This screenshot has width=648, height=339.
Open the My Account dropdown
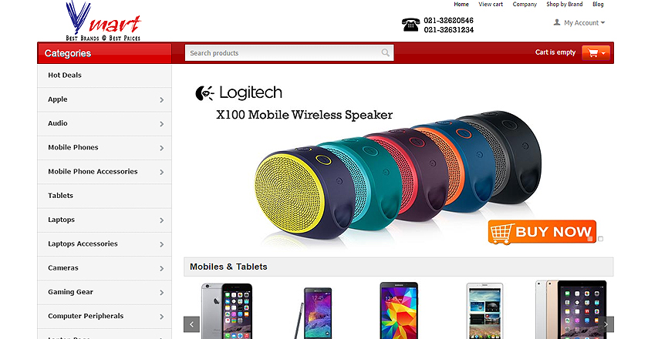click(x=579, y=22)
